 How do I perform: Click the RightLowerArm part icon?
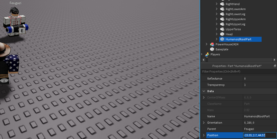pos(222,9)
